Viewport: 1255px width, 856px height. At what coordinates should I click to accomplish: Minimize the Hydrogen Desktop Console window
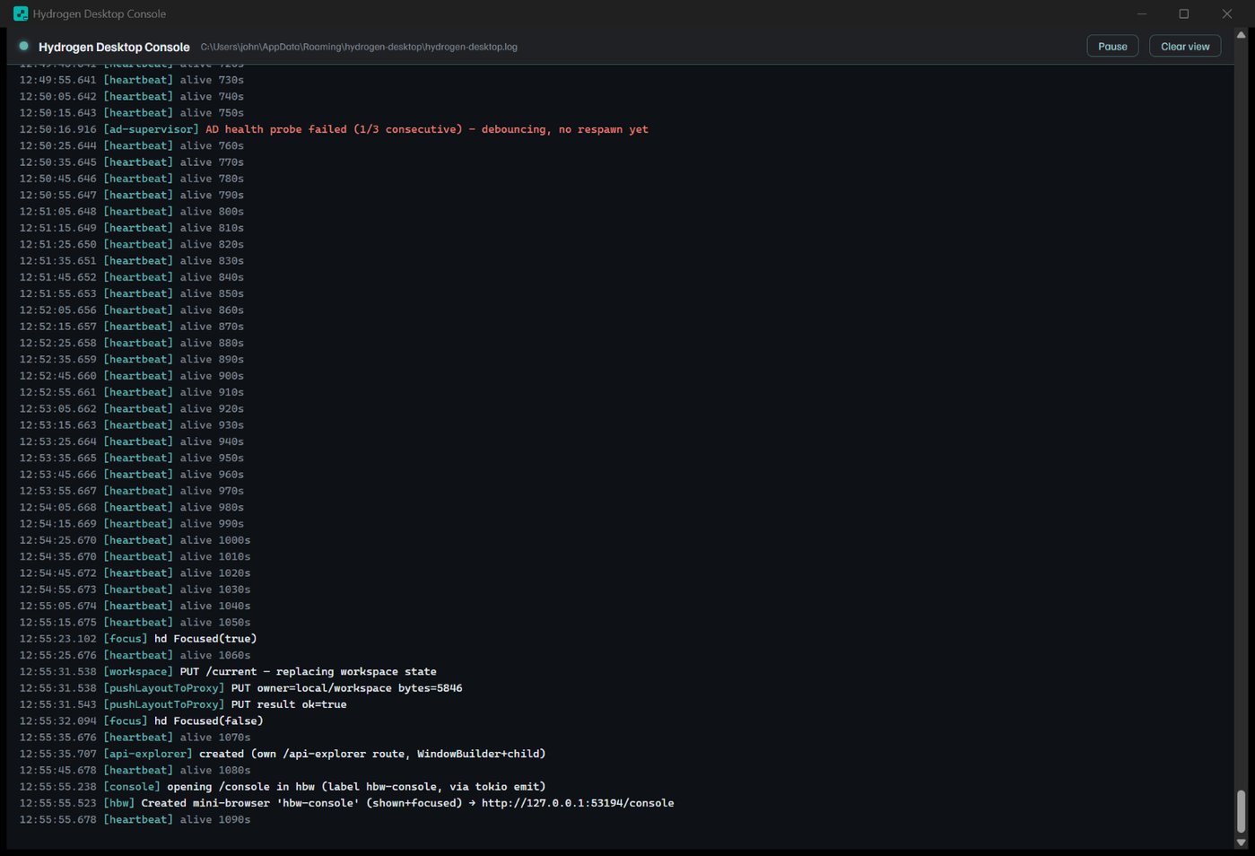point(1142,13)
